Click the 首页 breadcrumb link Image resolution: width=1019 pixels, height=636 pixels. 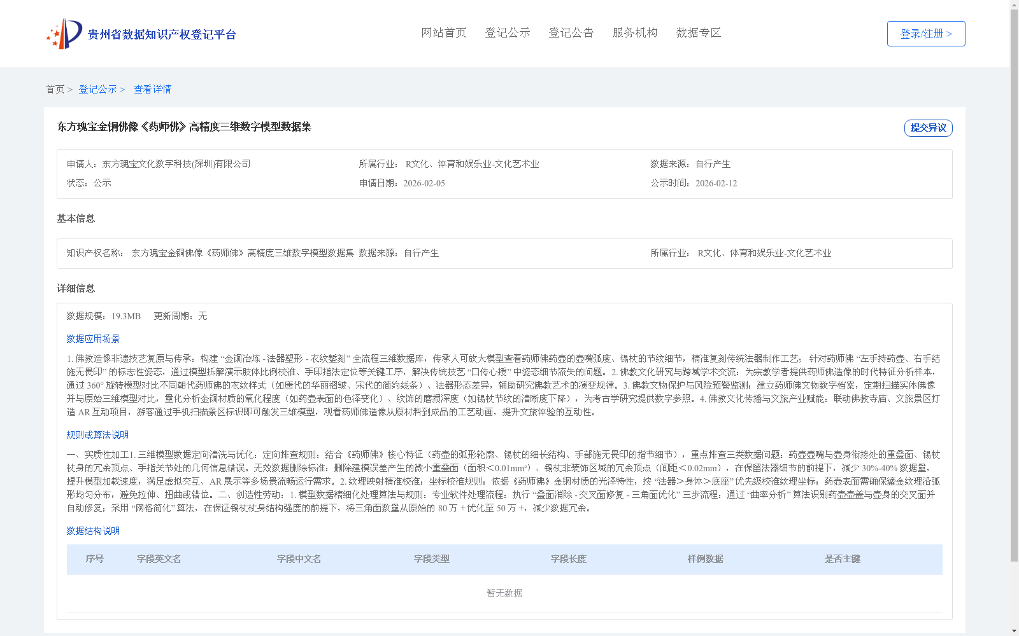click(55, 89)
